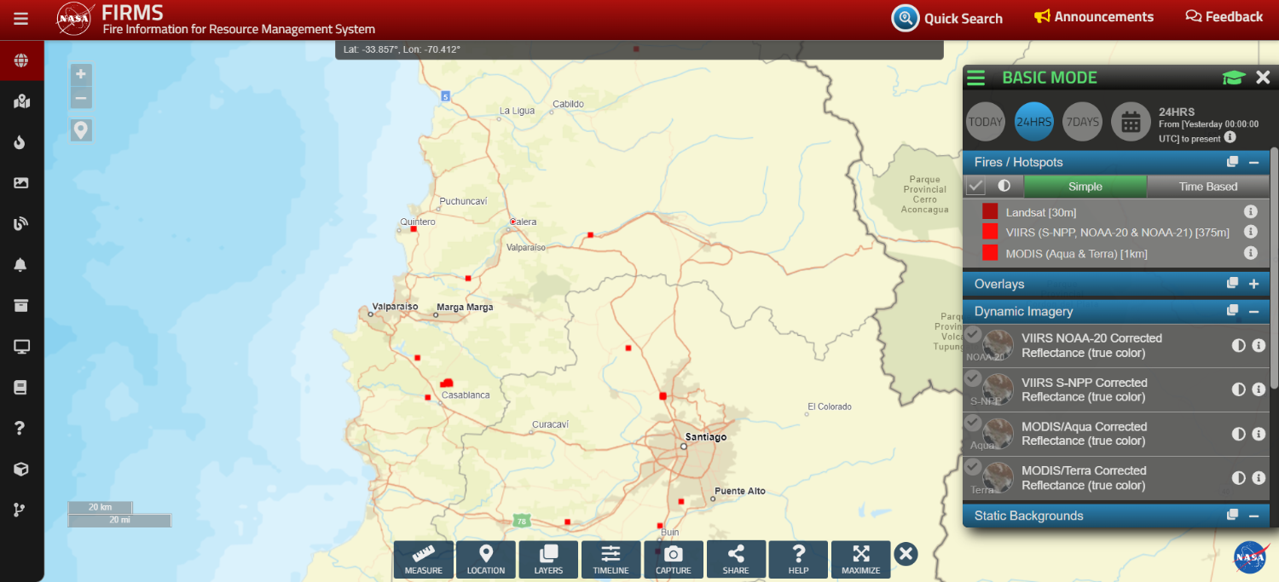Click the map zoom in plus button
This screenshot has width=1279, height=582.
(81, 74)
